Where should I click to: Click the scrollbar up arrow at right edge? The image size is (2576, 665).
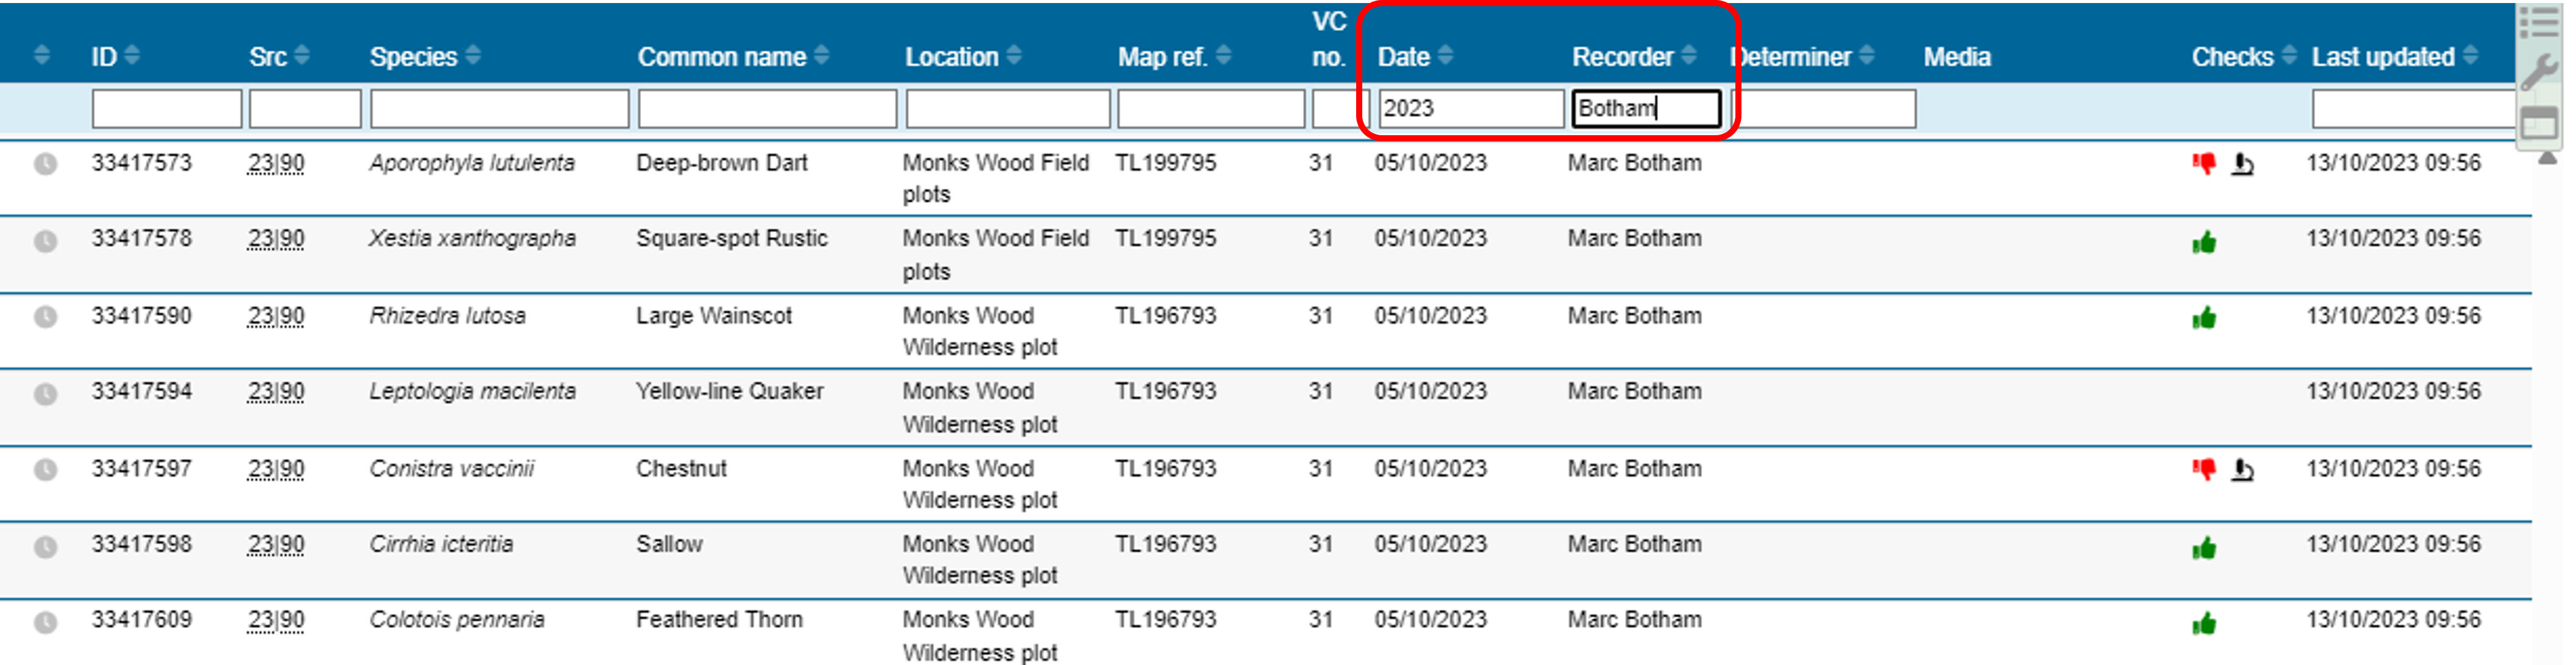(2548, 157)
